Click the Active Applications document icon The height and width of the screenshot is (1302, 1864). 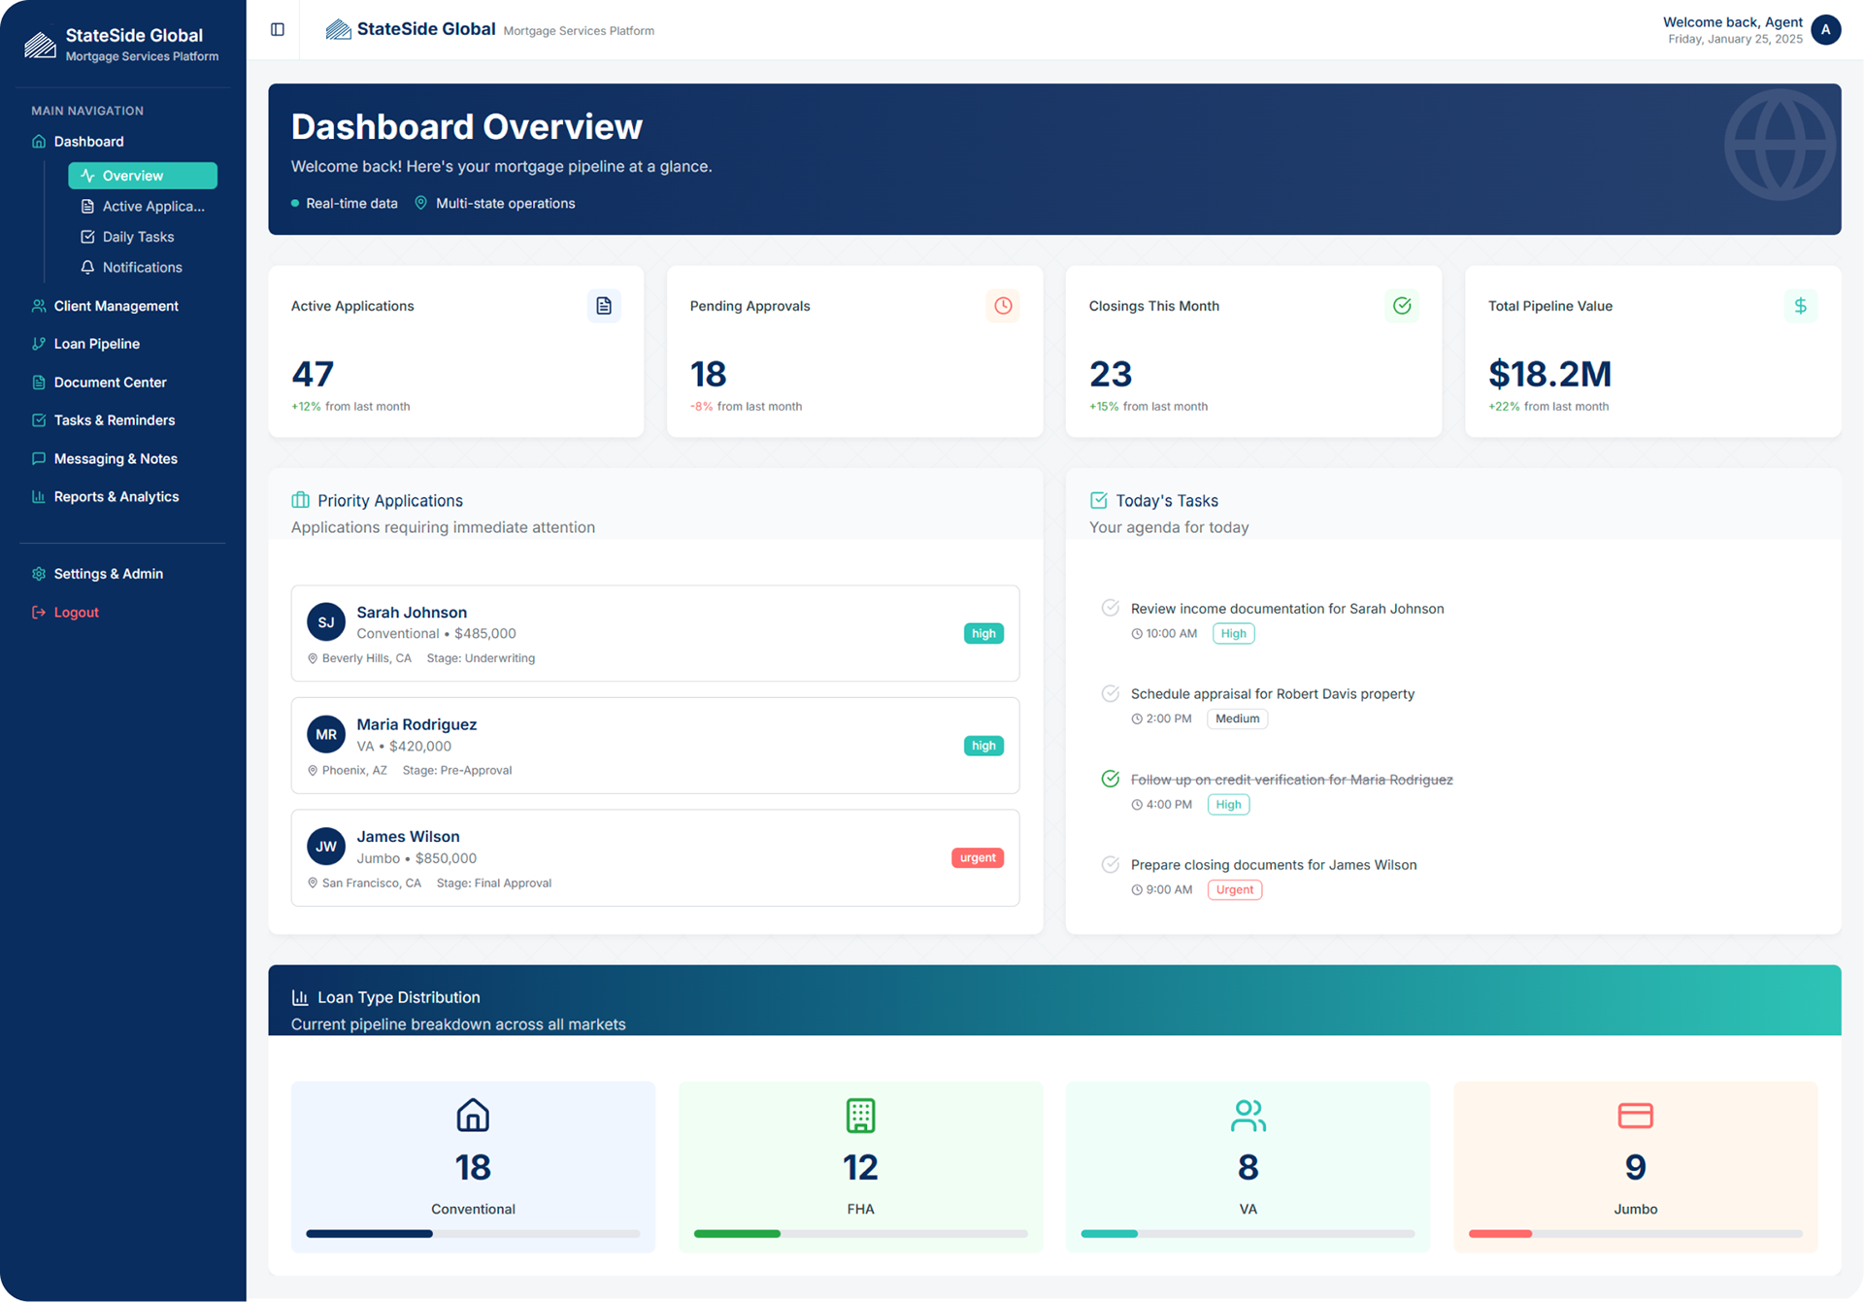pyautogui.click(x=604, y=306)
